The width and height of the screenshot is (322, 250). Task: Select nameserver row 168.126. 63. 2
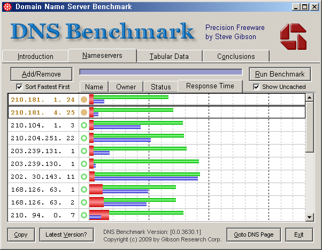tap(157, 202)
